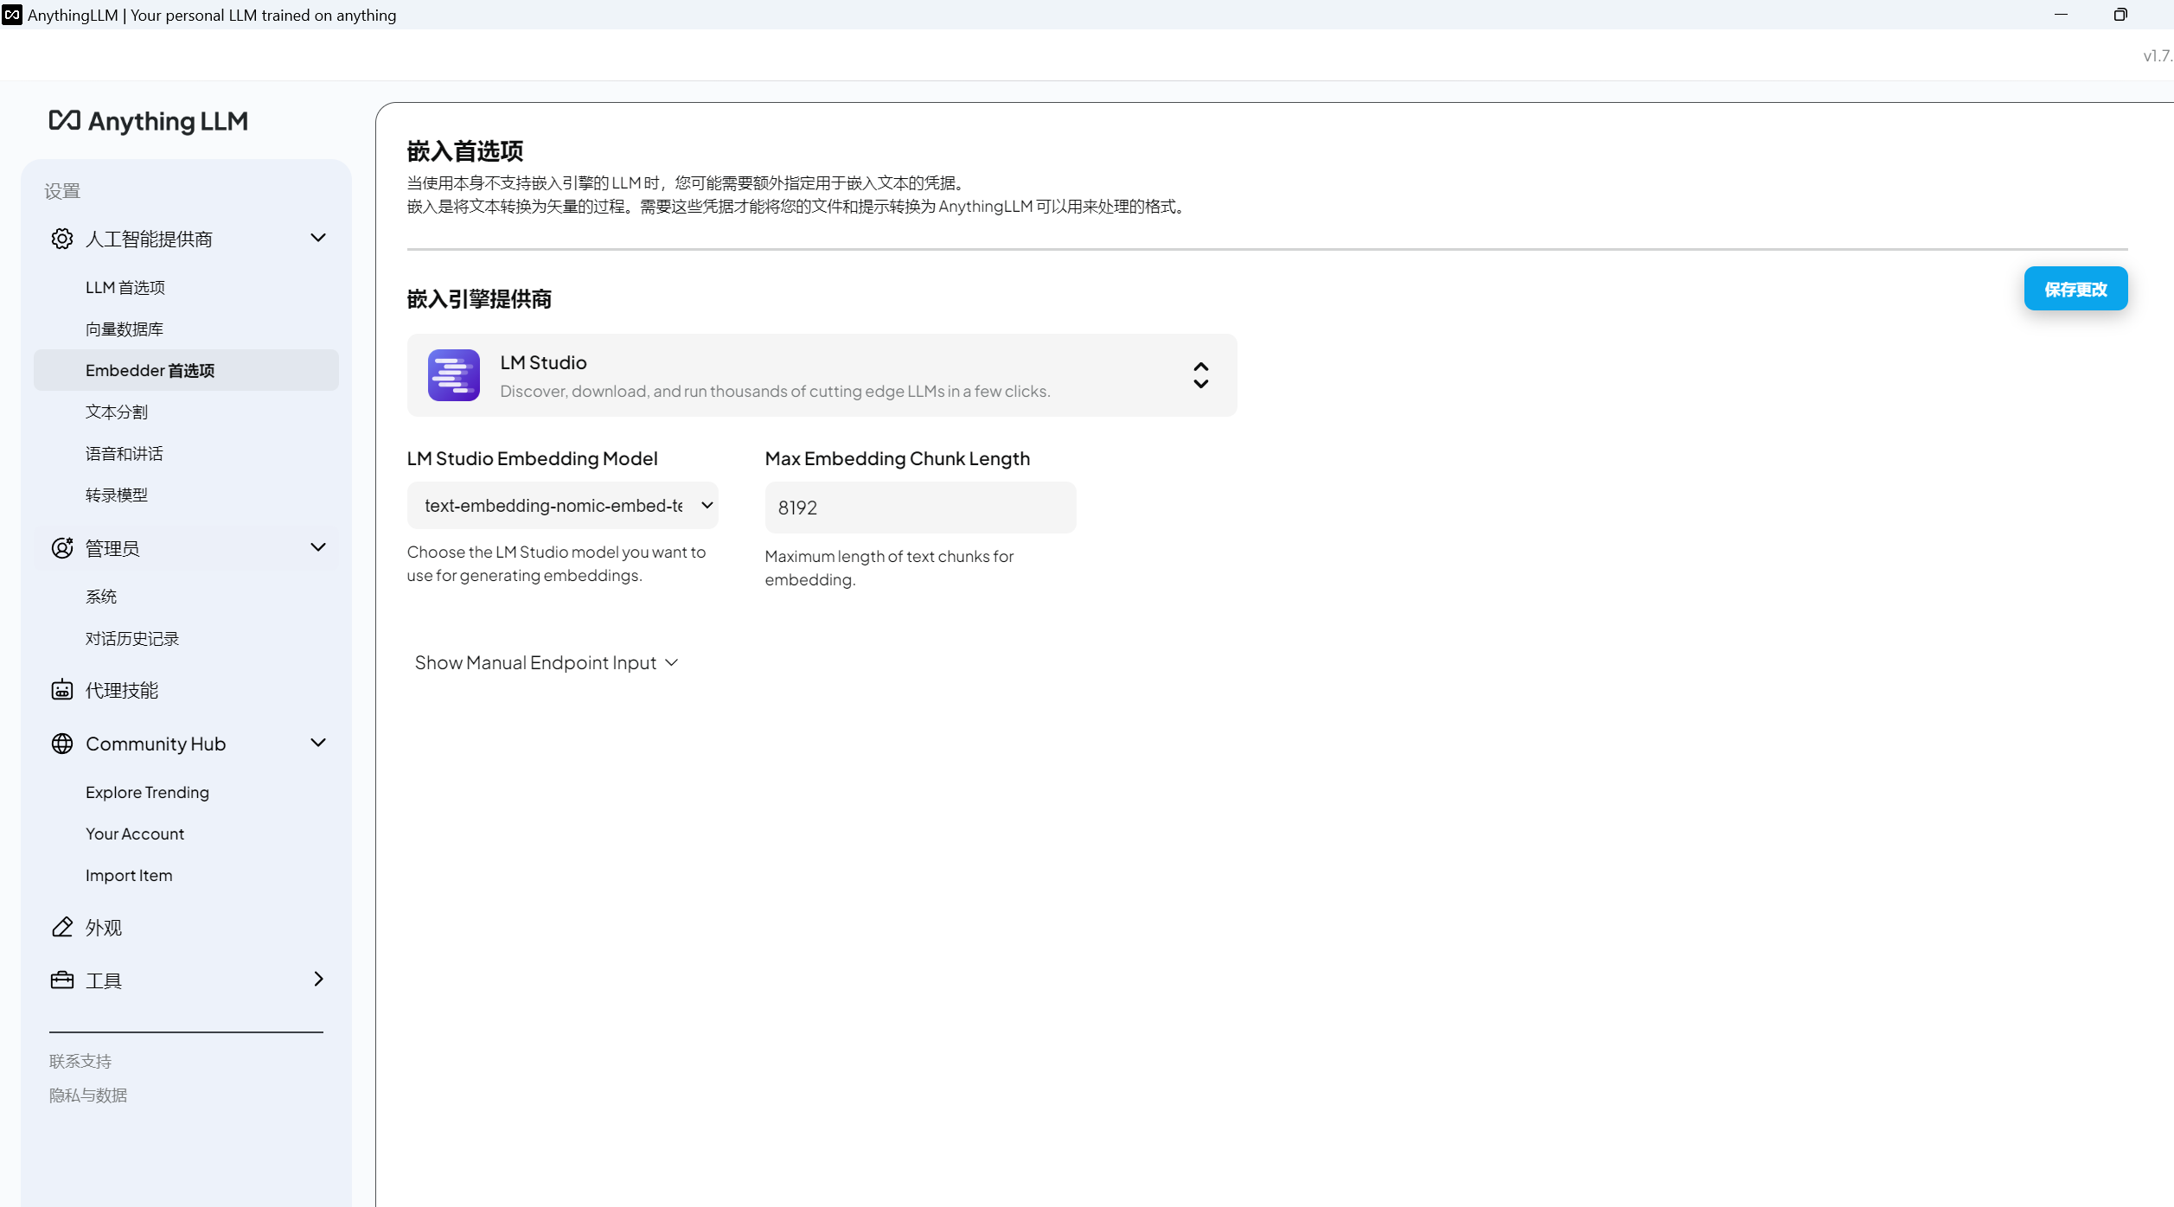Open Explore Trending page
The image size is (2174, 1207).
(x=147, y=792)
